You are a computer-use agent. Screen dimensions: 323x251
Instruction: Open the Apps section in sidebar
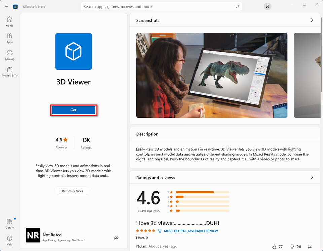point(10,38)
